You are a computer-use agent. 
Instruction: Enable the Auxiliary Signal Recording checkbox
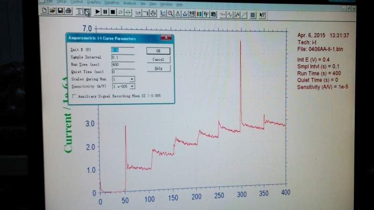click(x=74, y=96)
